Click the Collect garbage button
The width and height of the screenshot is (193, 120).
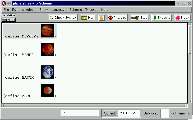tap(109, 113)
